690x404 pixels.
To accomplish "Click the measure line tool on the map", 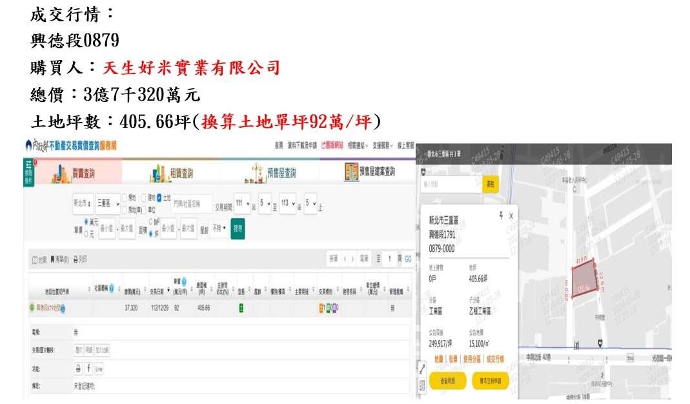I will [x=422, y=369].
